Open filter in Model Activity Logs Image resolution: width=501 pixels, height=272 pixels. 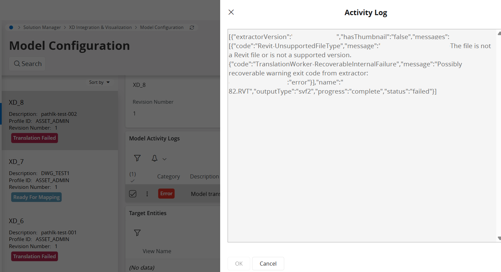137,158
